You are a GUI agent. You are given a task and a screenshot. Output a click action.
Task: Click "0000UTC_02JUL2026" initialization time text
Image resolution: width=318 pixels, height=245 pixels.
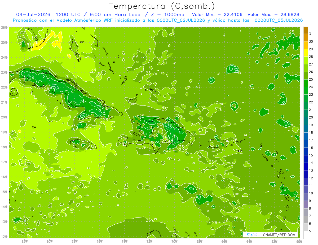pyautogui.click(x=181, y=20)
